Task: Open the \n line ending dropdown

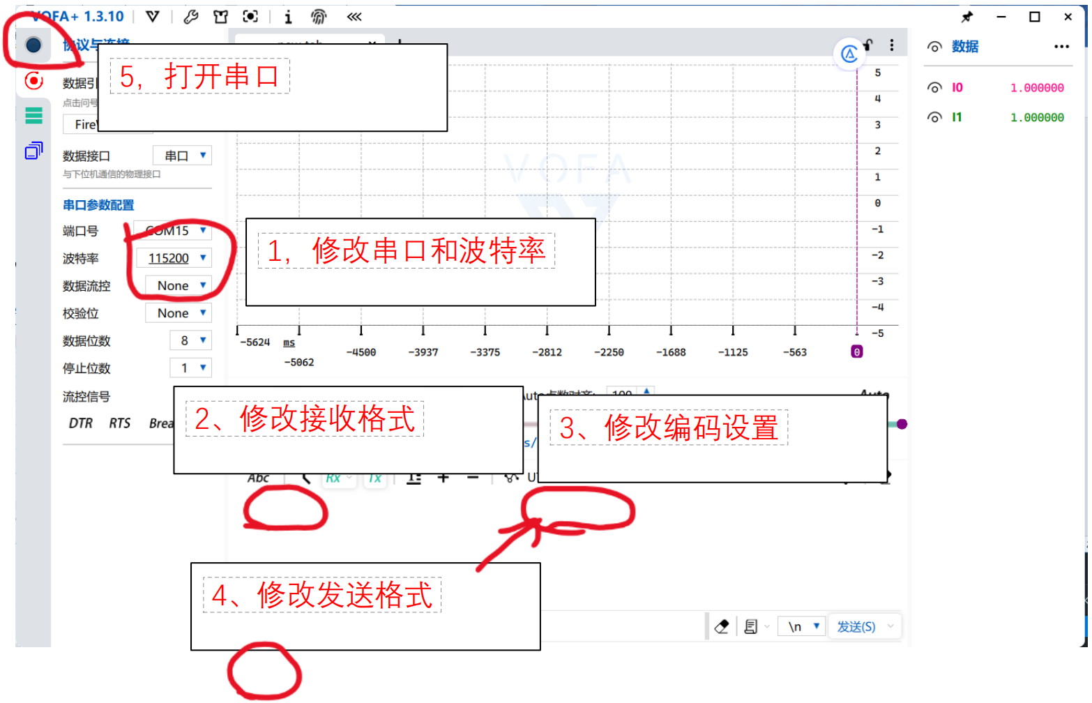Action: point(803,627)
